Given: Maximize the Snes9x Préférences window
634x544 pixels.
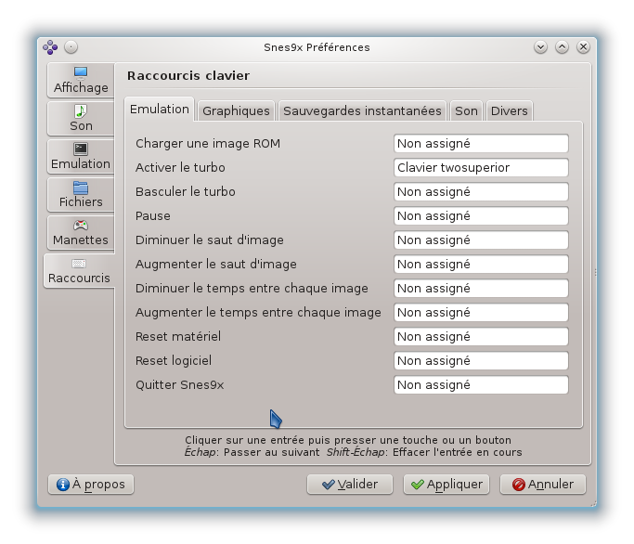Looking at the screenshot, I should (x=562, y=47).
